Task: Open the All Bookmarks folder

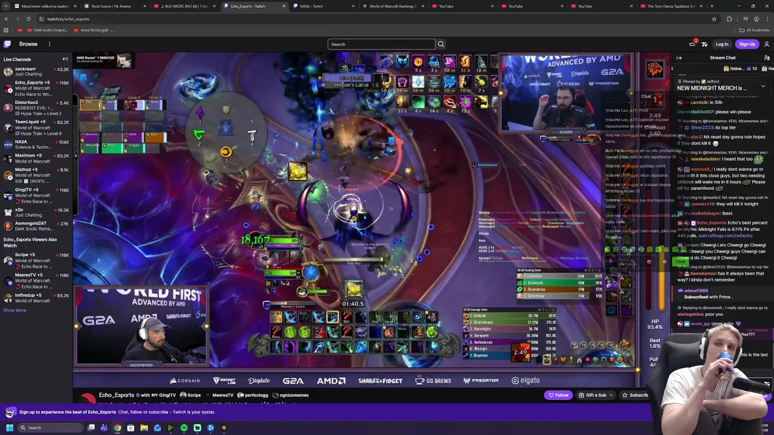Action: coord(754,30)
